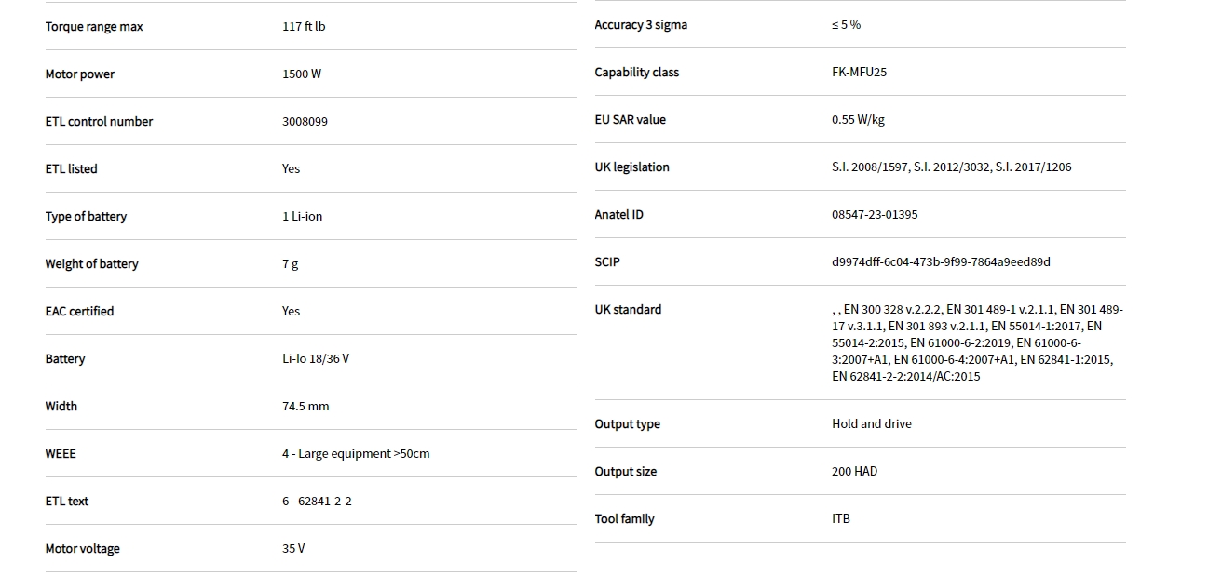Click the Torque range max label
Viewport: 1222px width, 576px height.
point(94,27)
